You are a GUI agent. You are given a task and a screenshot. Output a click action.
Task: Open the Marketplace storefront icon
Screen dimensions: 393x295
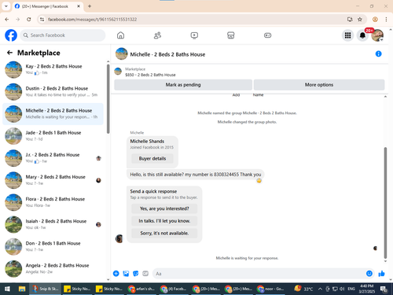pyautogui.click(x=231, y=35)
